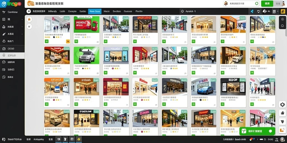Screen dimensions: 287x143
Task: Click the pinwheel icon below the star
Action: (x=29, y=27)
